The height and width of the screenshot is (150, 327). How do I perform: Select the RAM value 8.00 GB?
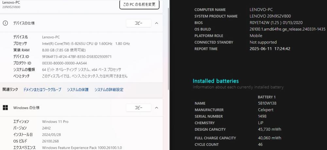coord(64,50)
